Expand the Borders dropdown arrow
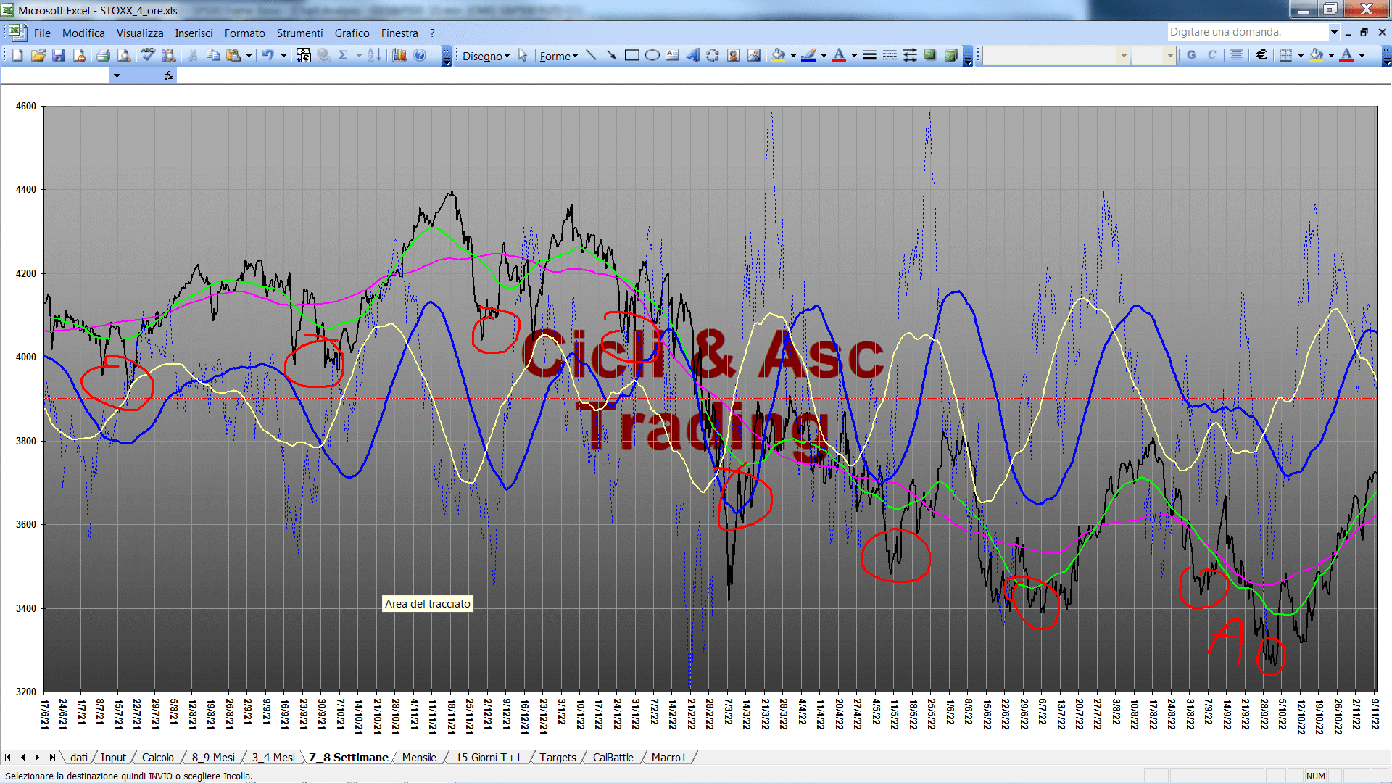 [1301, 55]
